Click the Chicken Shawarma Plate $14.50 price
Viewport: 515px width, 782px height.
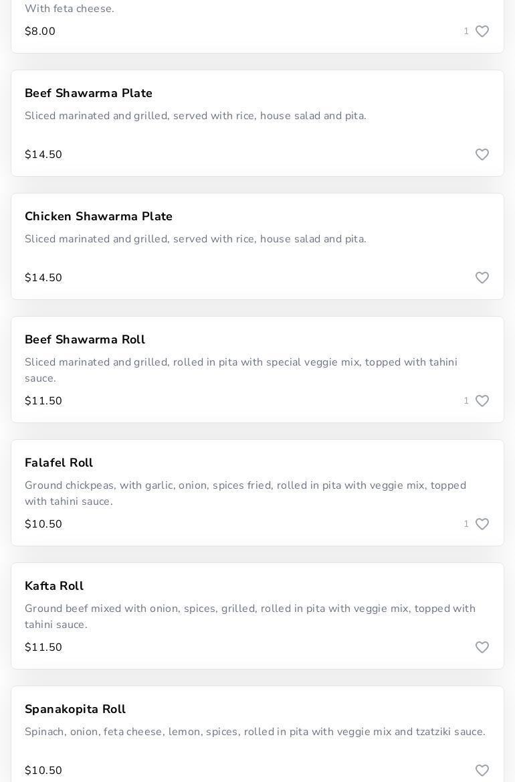point(43,278)
